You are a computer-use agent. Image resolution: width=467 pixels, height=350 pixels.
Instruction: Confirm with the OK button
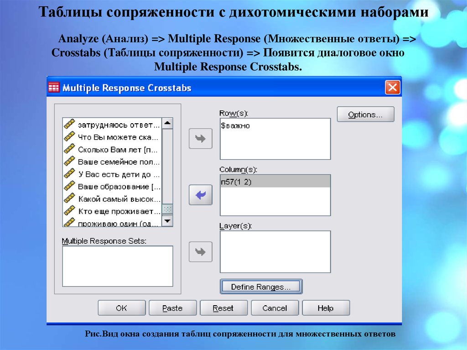121,308
